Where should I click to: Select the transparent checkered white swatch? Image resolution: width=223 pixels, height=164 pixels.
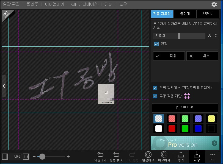pos(159,119)
